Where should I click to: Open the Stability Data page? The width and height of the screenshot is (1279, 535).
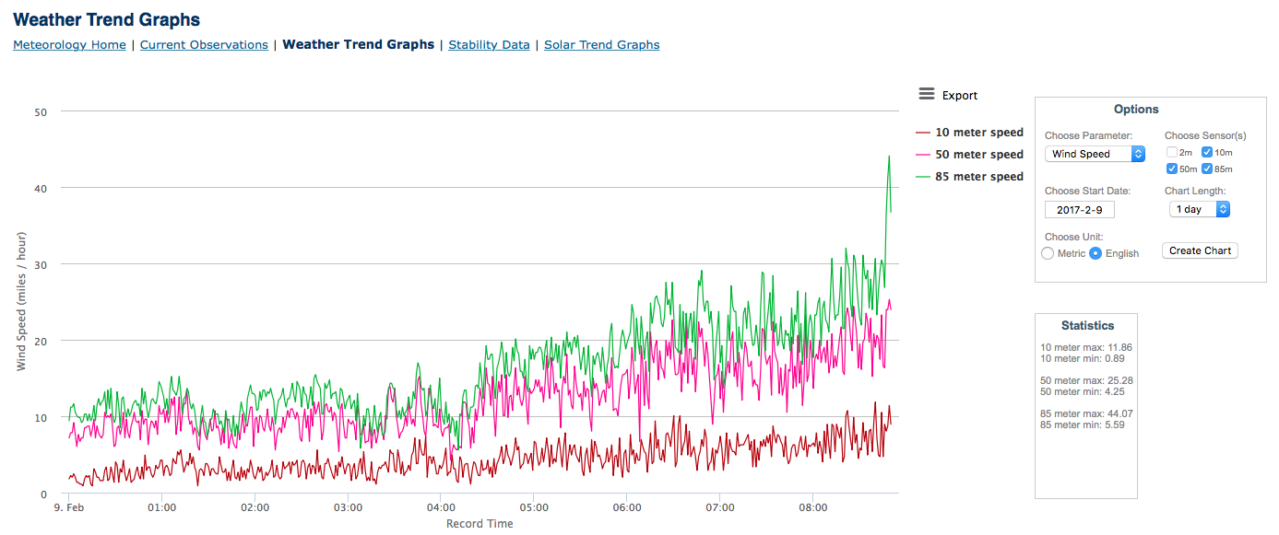click(489, 44)
